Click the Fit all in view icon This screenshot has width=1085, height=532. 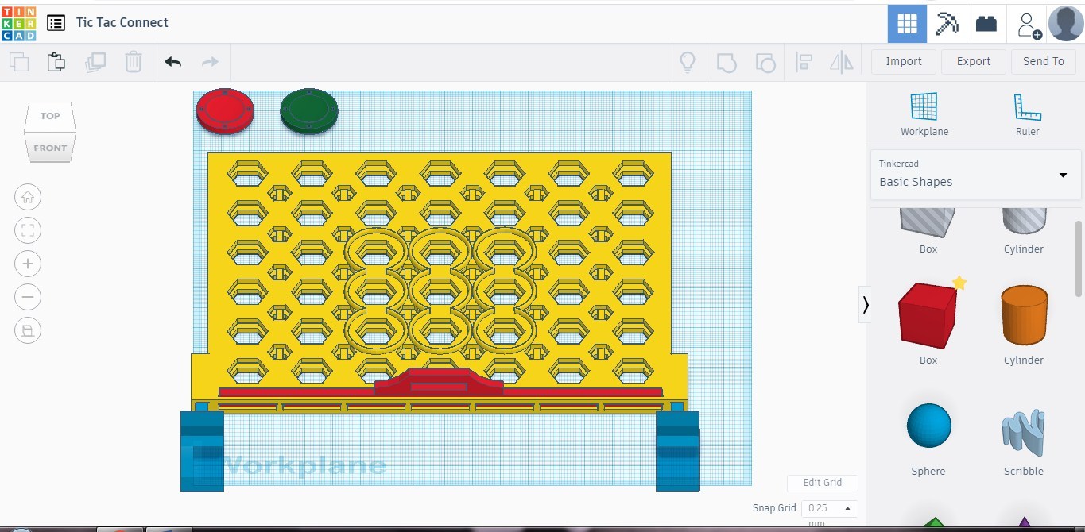point(28,230)
